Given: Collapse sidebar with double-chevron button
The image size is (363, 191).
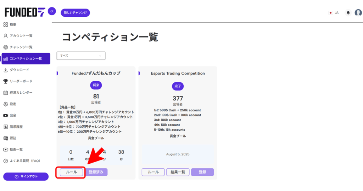Looking at the screenshot, I should 52,11.
